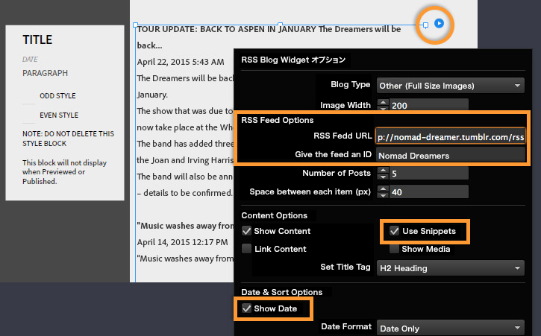Click the EVEN STYLE label
The height and width of the screenshot is (336, 541).
coord(59,115)
